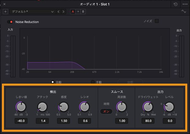The image size is (190, 134).
Task: Click the 入力 input level meter
Action: 13,56
